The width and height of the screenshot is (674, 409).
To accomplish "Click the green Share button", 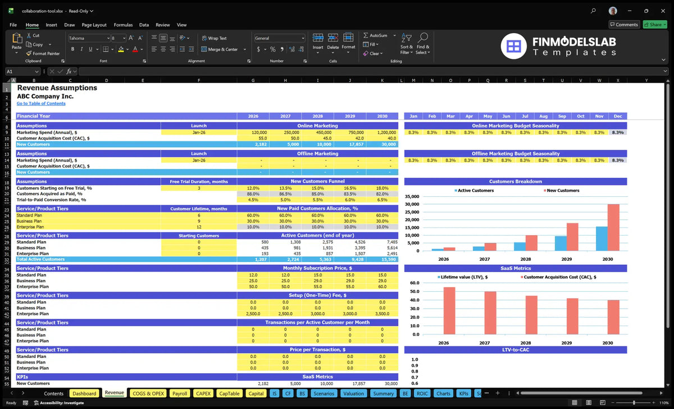I will [x=655, y=25].
